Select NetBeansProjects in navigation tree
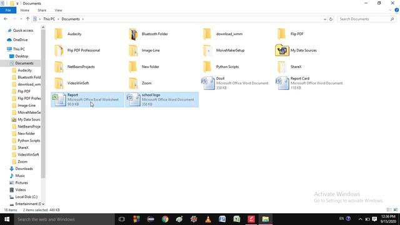 tap(29, 126)
